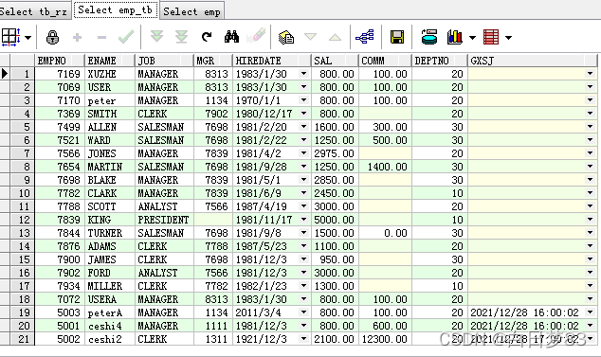
Task: Select row number 1 header
Action: [x=22, y=74]
